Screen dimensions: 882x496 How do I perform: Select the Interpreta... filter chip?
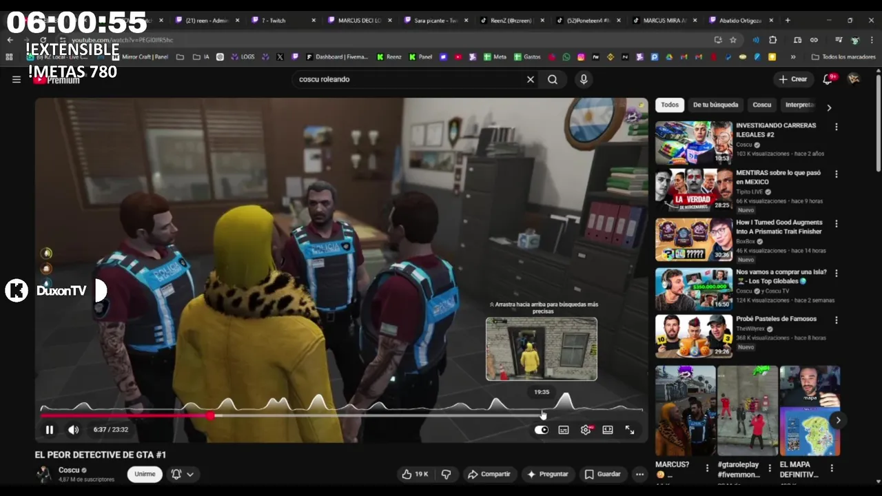point(799,105)
